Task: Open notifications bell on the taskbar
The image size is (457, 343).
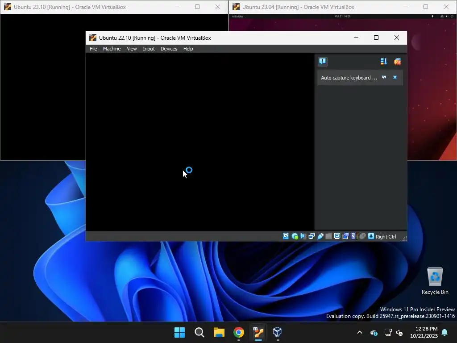Action: (x=445, y=332)
